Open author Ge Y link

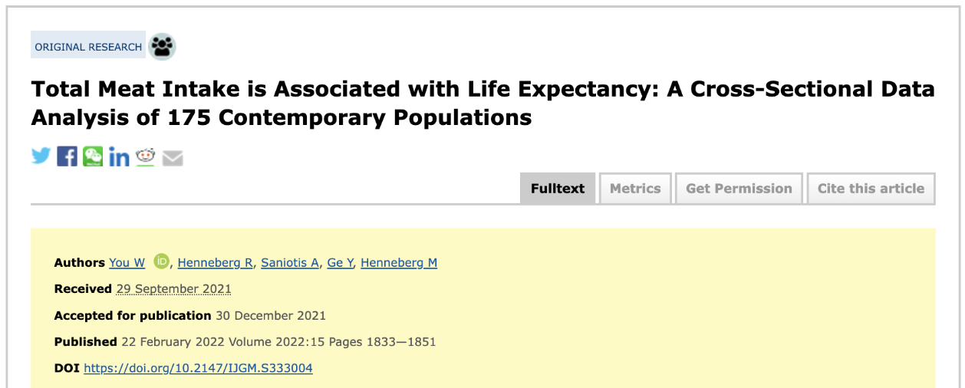coord(341,262)
